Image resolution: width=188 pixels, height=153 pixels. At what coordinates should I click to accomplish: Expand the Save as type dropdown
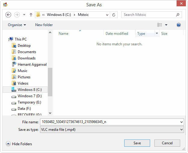181,130
